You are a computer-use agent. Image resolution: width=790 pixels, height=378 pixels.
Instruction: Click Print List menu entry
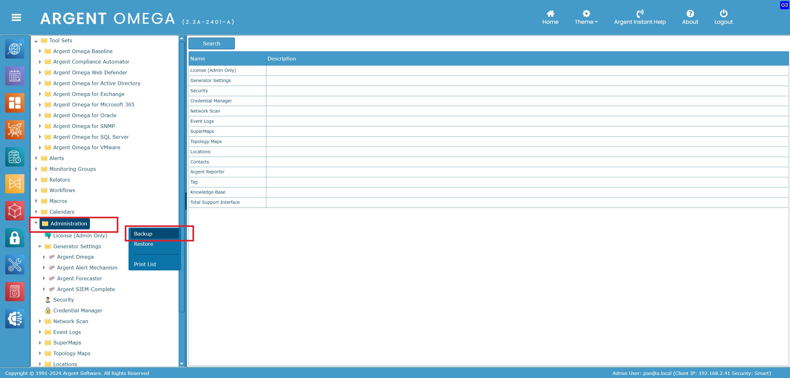pos(145,264)
